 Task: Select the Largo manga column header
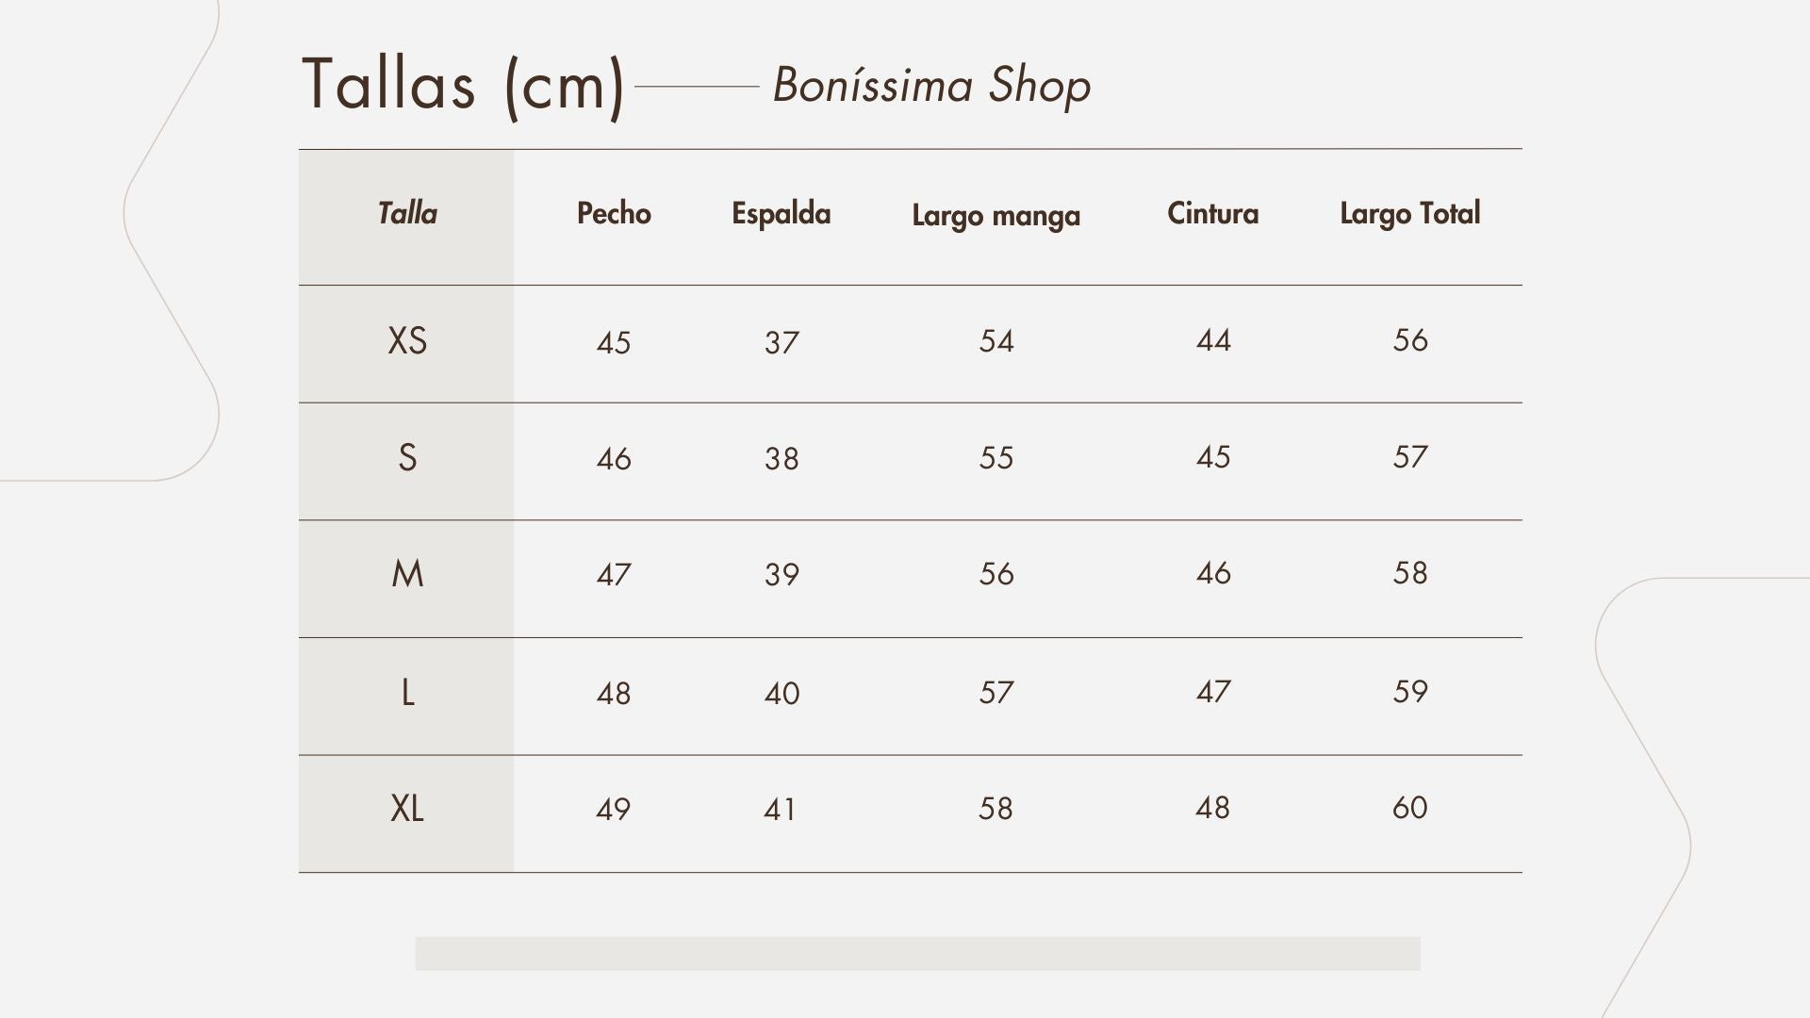tap(996, 216)
